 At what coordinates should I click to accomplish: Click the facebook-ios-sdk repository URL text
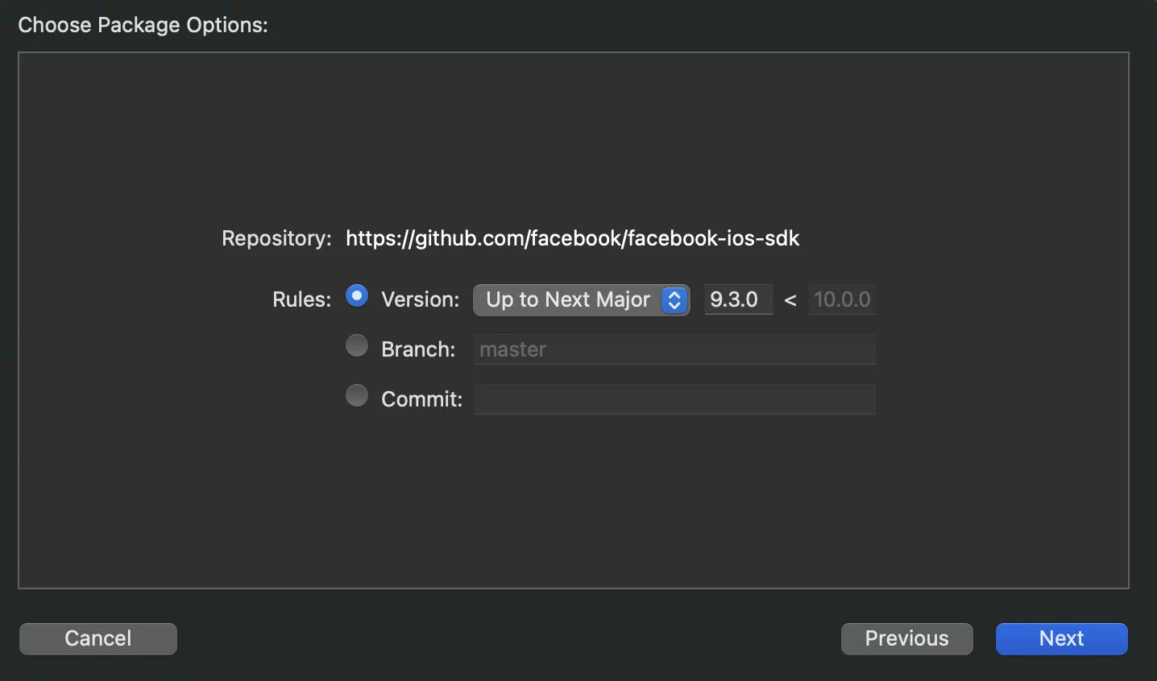(573, 238)
